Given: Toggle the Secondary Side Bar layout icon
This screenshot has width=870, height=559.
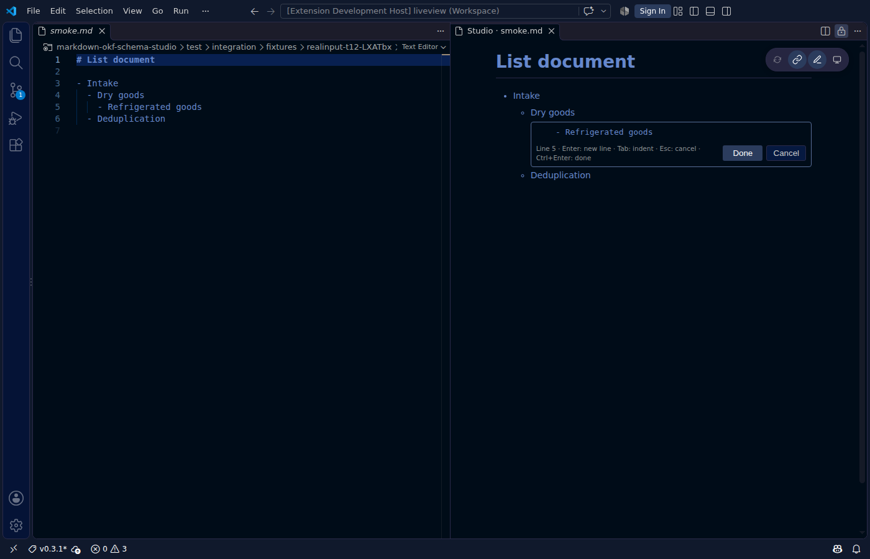Looking at the screenshot, I should click(726, 11).
